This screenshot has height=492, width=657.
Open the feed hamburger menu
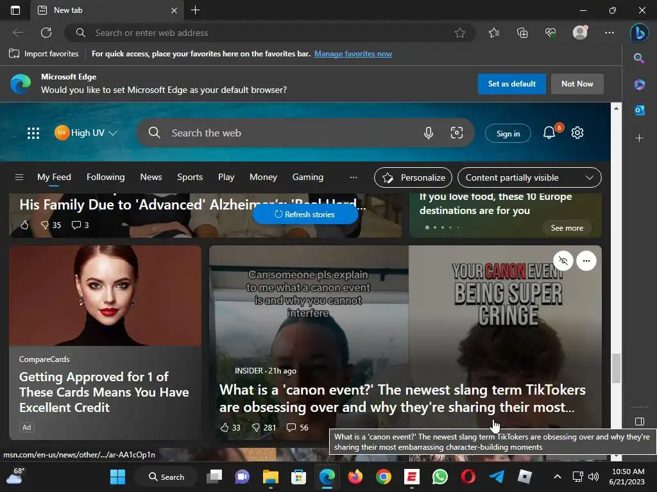(x=19, y=177)
